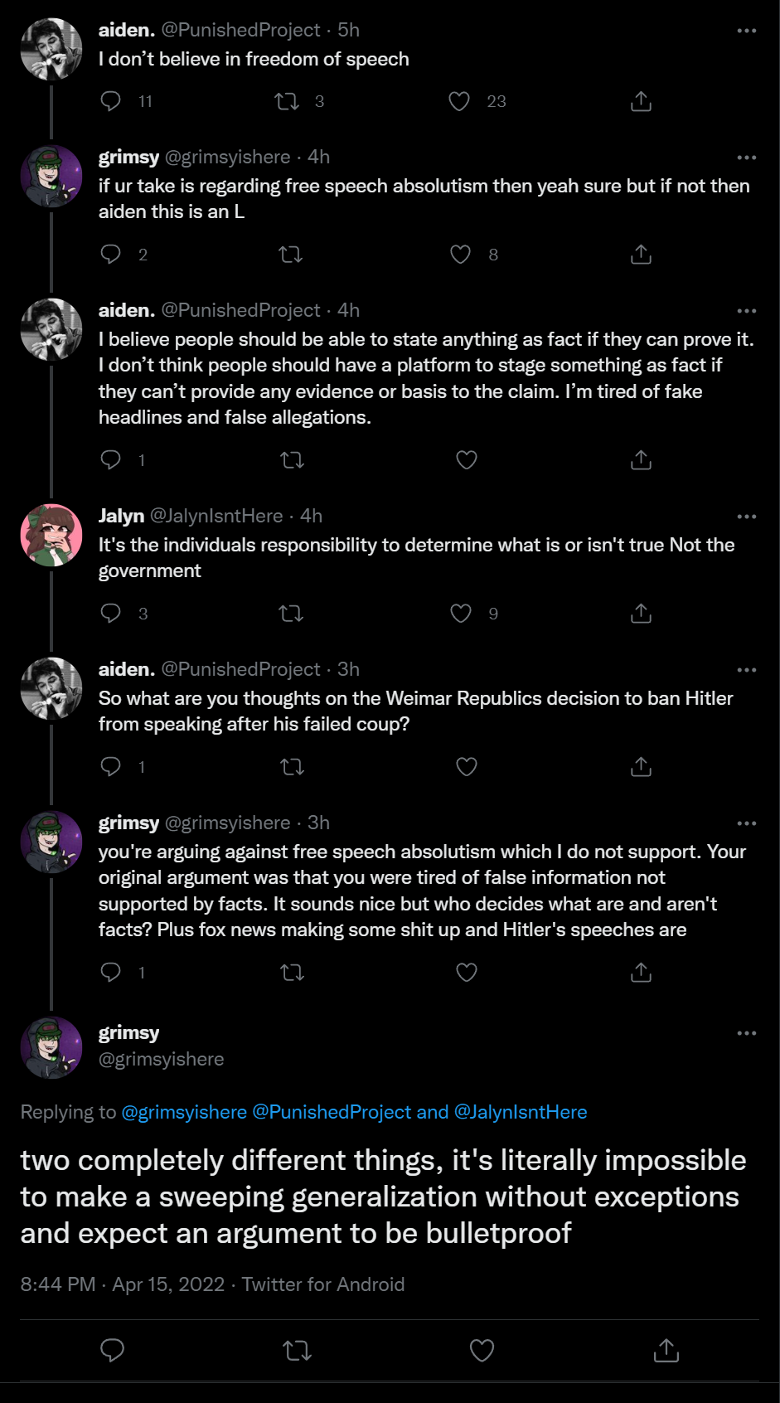Screen dimensions: 780x1403
Task: Reply to aiden's 'freedom of speech' tweet
Action: pyautogui.click(x=111, y=101)
